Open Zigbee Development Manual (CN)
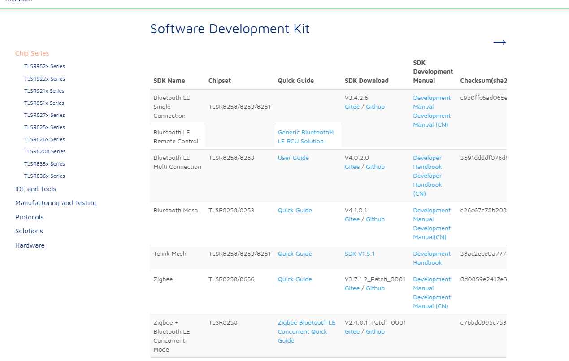 point(432,301)
